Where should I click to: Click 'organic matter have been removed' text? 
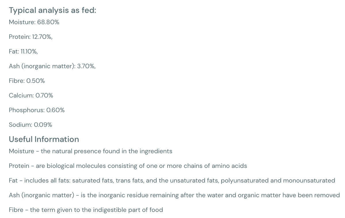pos(292,195)
